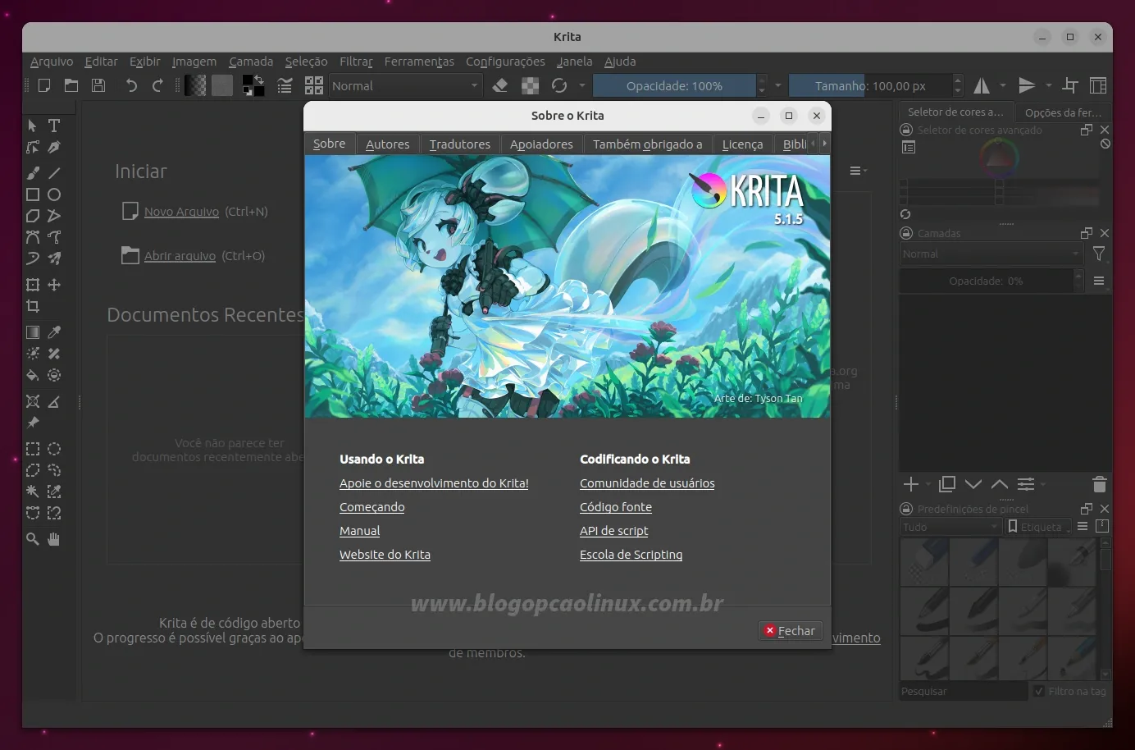Open layer blending mode dropdown in Camadas

991,254
